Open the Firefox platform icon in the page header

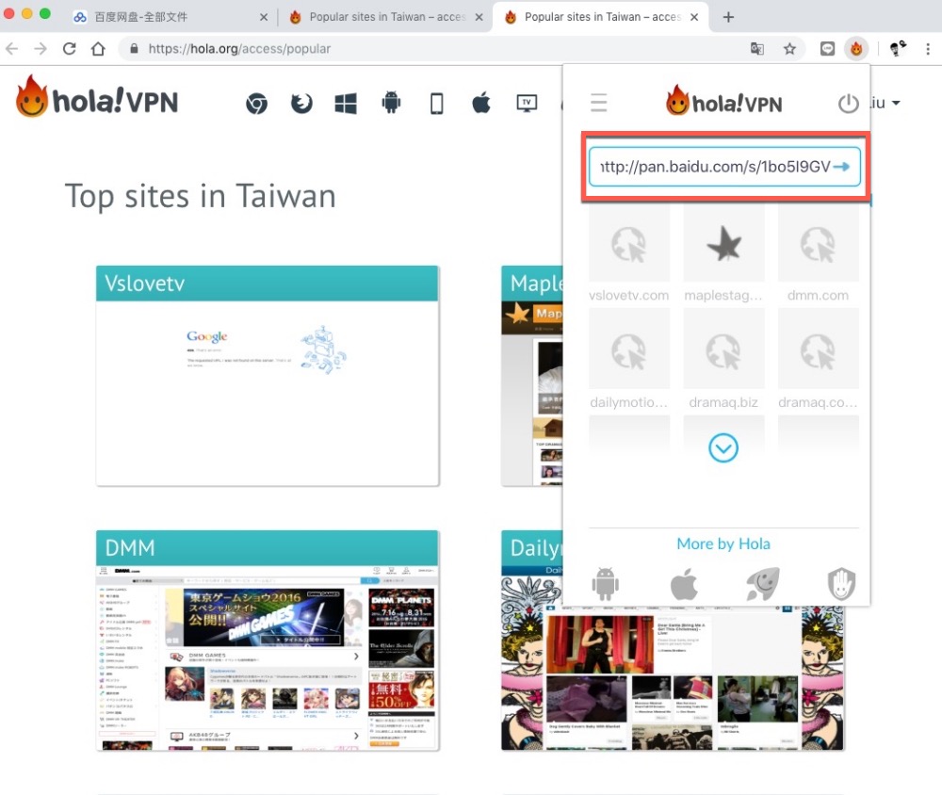301,104
